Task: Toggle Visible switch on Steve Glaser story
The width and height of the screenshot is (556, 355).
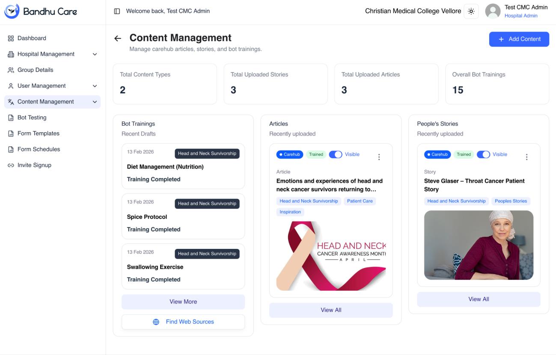Action: point(483,154)
